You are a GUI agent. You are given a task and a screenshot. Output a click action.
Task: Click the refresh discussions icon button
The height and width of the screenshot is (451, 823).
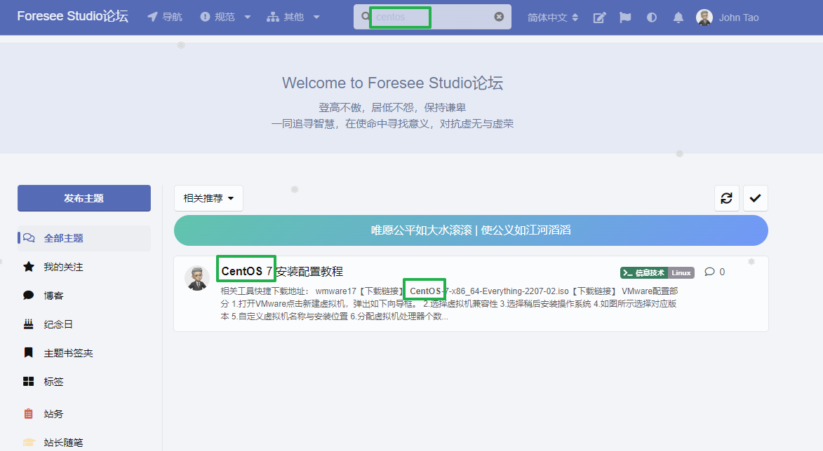click(726, 198)
